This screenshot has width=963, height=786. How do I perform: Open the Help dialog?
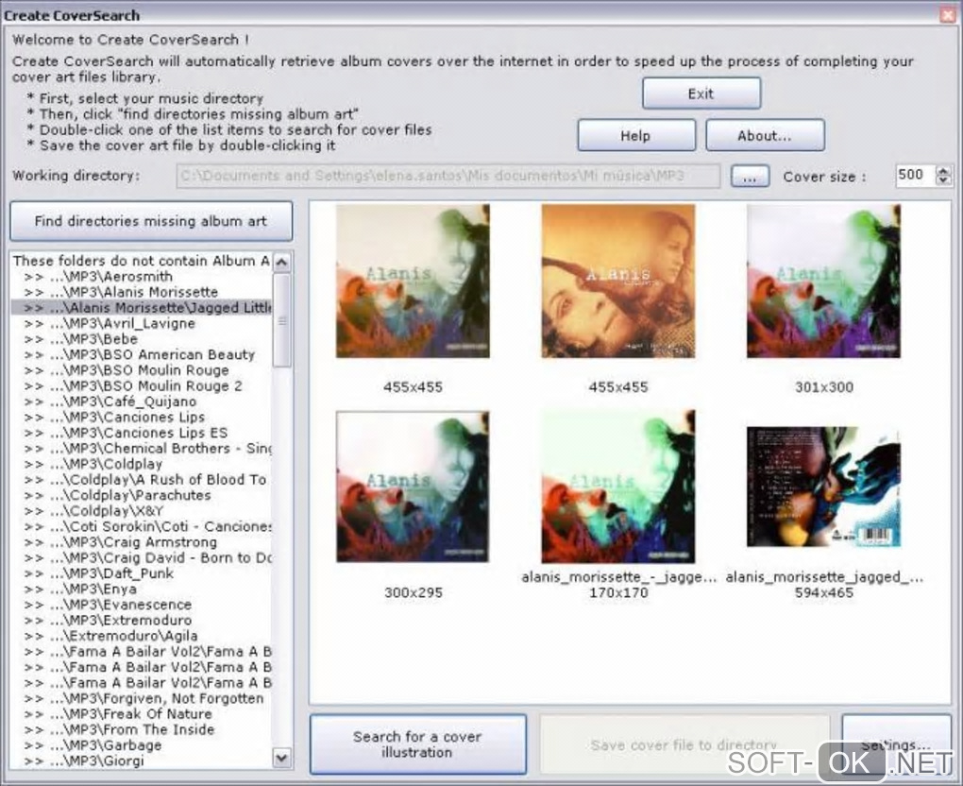[x=636, y=135]
